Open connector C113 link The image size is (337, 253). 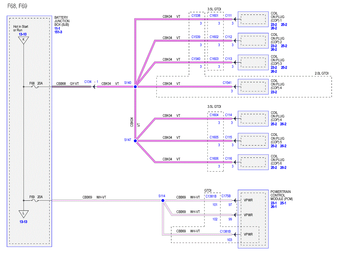229,59
